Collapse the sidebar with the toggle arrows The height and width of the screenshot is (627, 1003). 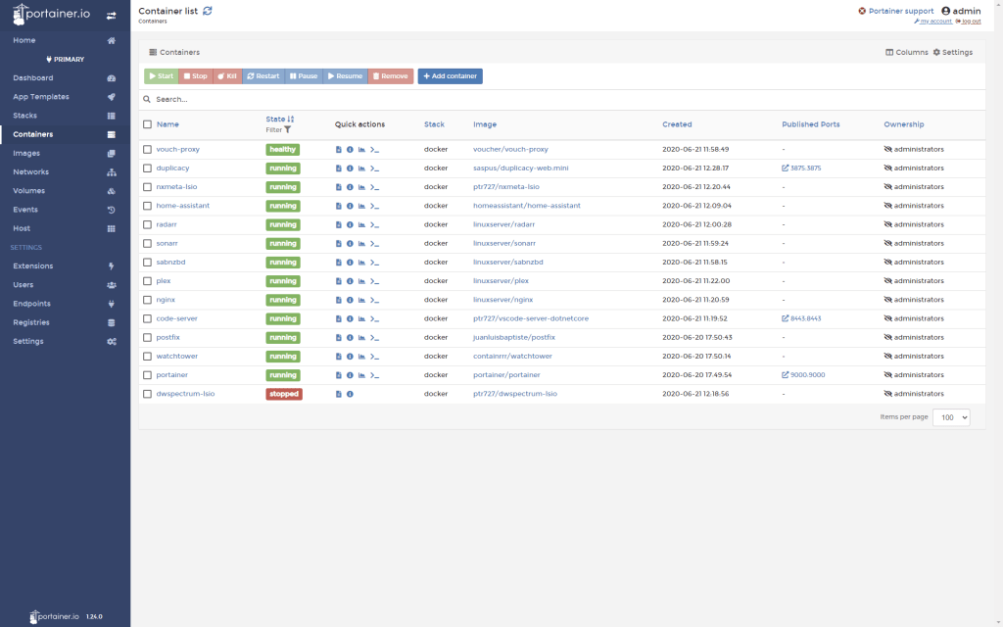111,16
